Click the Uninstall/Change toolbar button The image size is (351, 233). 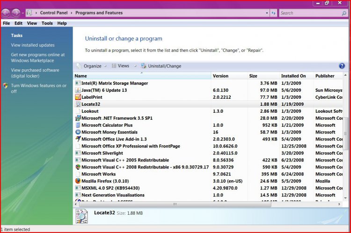(161, 66)
